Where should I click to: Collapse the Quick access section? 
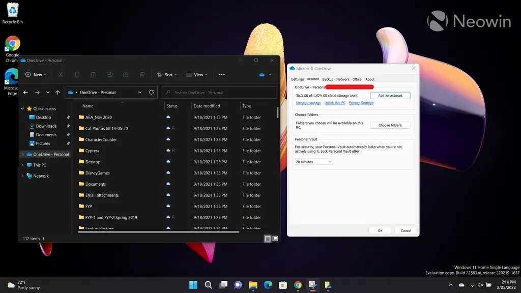[x=22, y=109]
